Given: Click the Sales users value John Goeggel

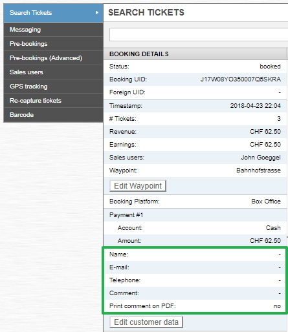Looking at the screenshot, I should 261,158.
